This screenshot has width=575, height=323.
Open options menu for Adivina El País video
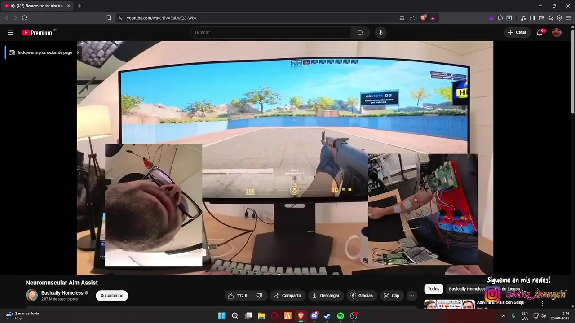542,303
